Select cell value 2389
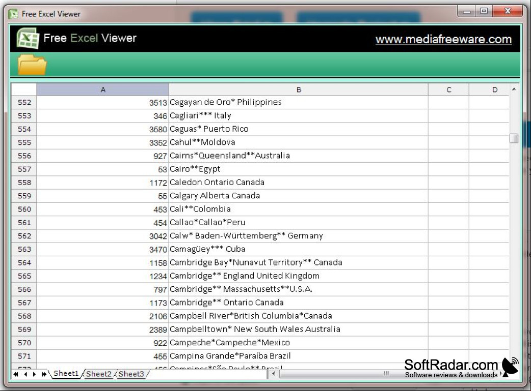 point(102,329)
